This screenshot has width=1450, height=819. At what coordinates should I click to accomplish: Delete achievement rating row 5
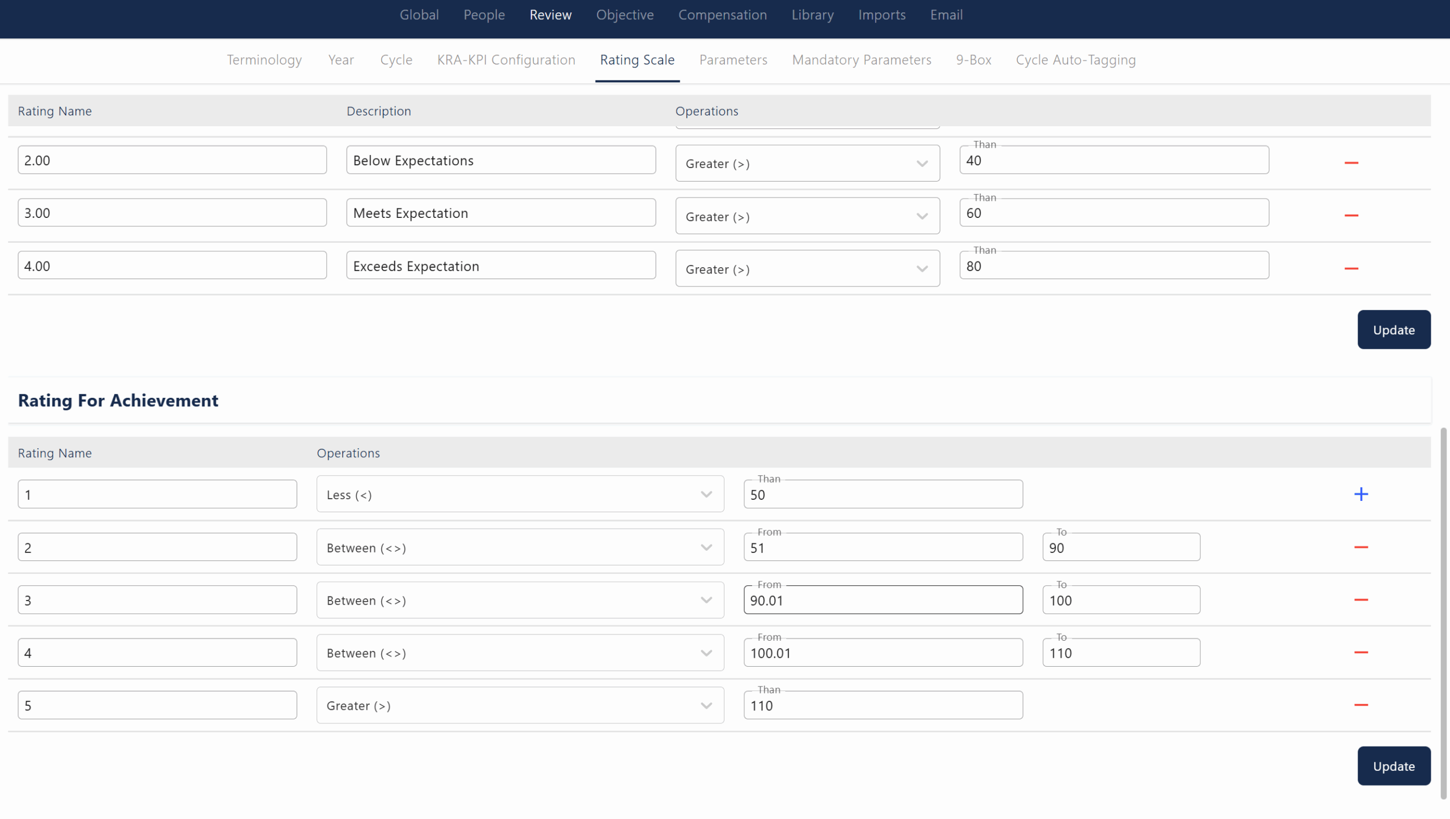(x=1361, y=705)
